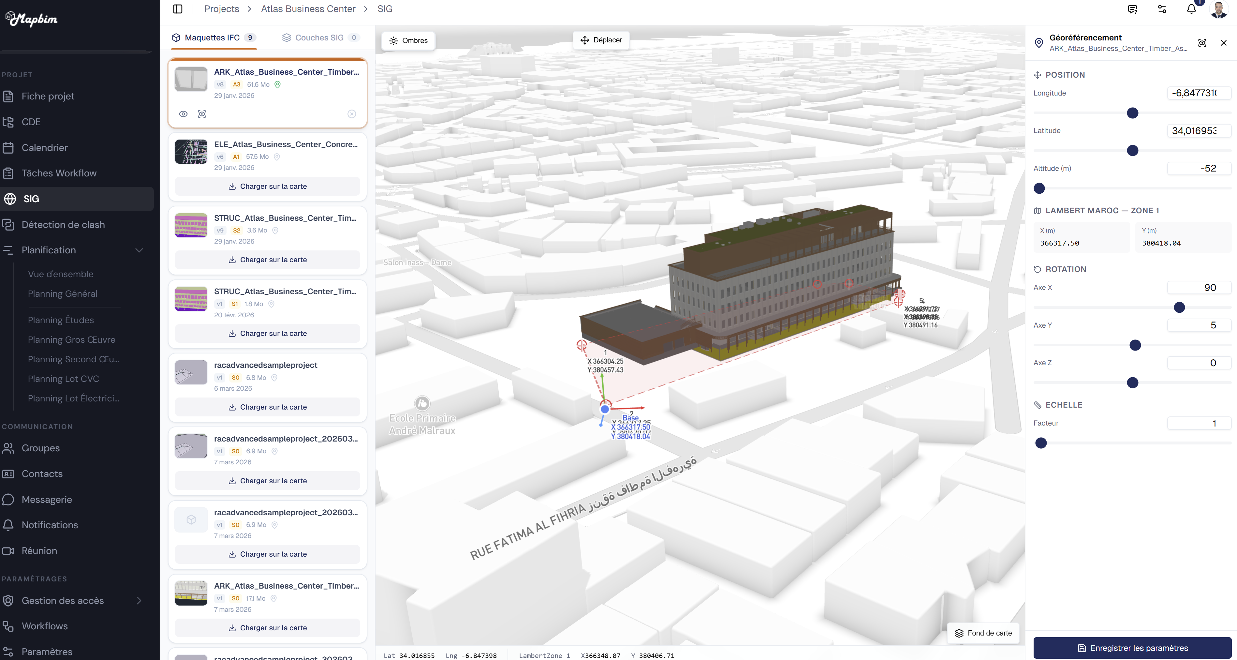Remove selected ARK model with circled X
1237x660 pixels.
pyautogui.click(x=351, y=114)
